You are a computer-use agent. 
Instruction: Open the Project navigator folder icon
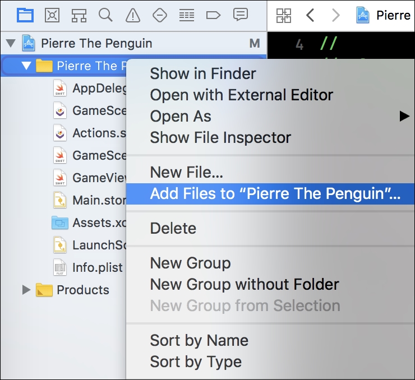pos(25,15)
